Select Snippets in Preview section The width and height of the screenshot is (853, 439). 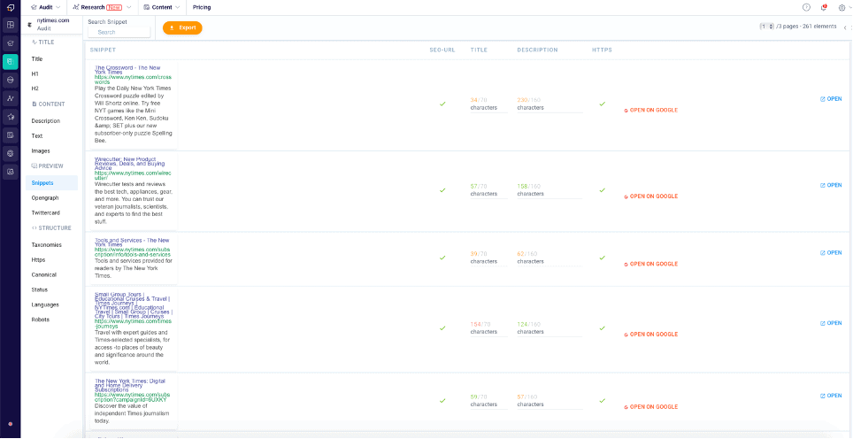point(51,183)
